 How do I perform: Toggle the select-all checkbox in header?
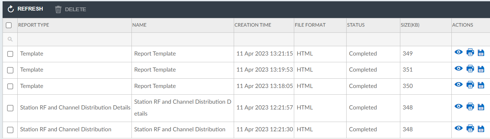click(x=9, y=25)
